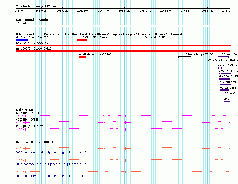Image resolution: width=238 pixels, height=184 pixels.
Task: Select the red nsv819371 loss bar
Action: click(82, 40)
